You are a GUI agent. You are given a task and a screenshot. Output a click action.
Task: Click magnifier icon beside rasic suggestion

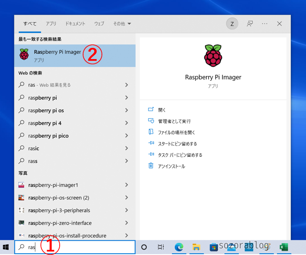(x=21, y=148)
